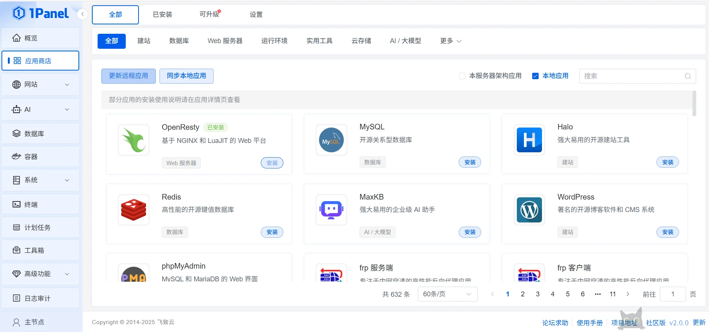Open the MaxKB app icon
Viewport: 709px width, 332px height.
(331, 210)
